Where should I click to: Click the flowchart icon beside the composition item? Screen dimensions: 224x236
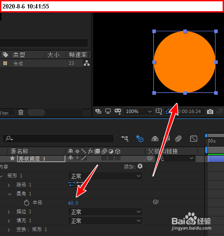(86, 63)
